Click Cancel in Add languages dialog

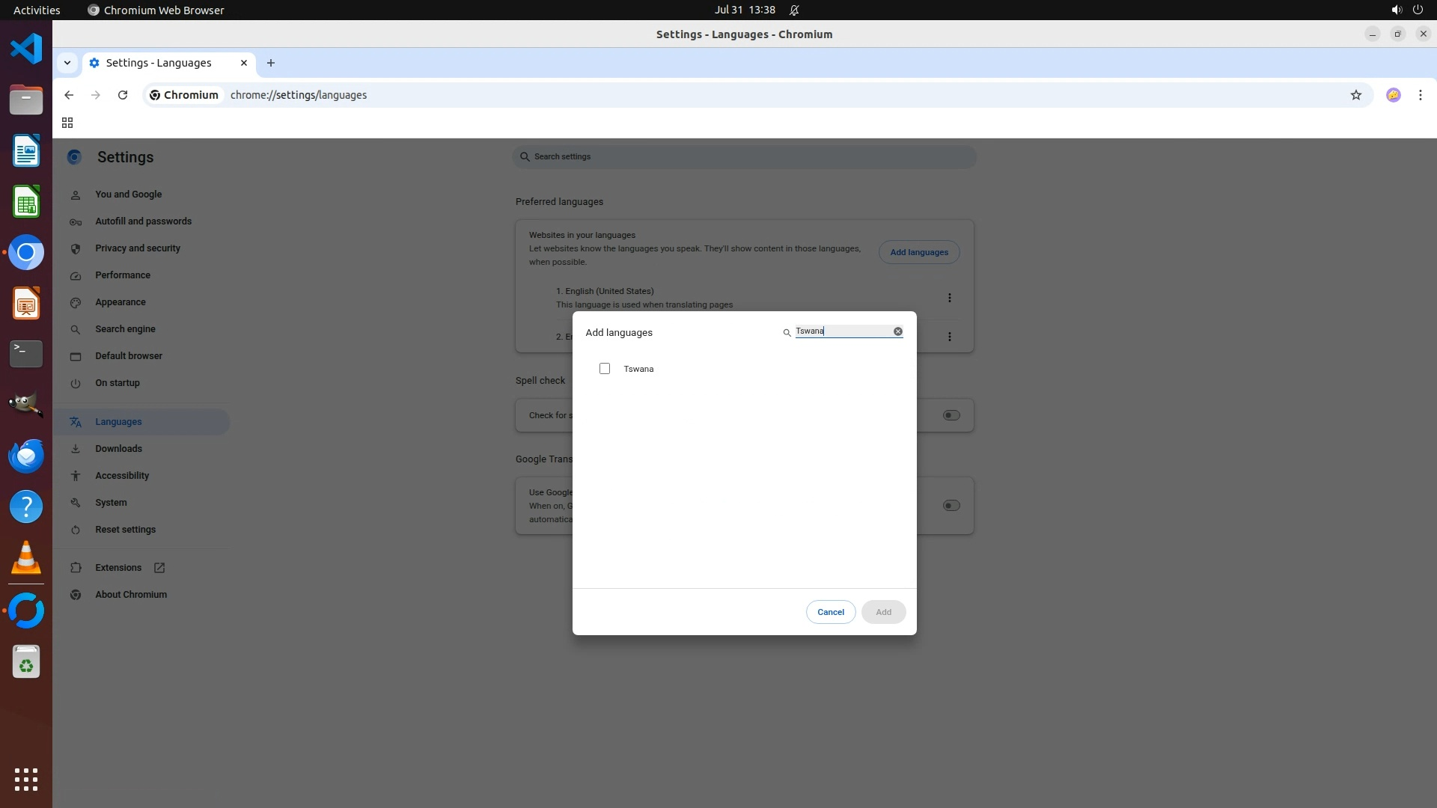pyautogui.click(x=830, y=612)
